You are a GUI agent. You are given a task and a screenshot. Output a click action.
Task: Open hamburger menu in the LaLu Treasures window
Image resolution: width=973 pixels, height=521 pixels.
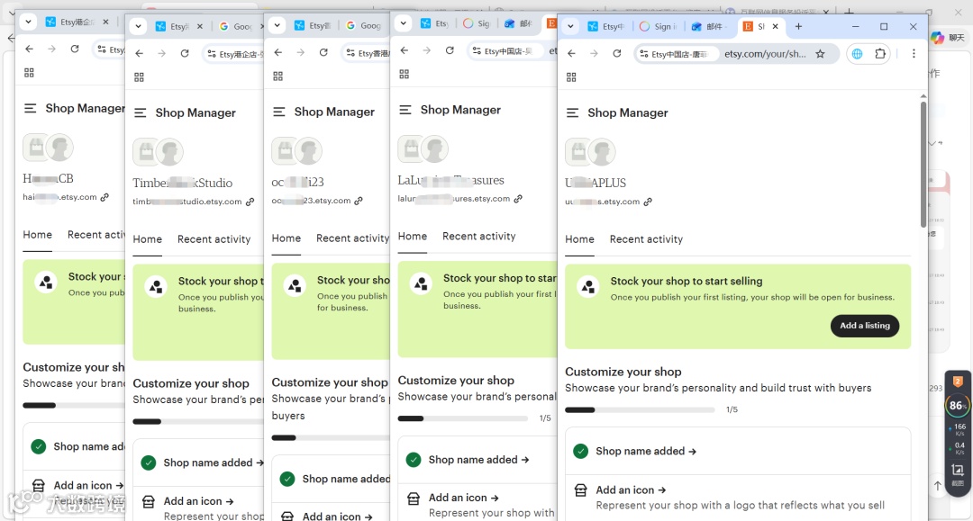[405, 110]
